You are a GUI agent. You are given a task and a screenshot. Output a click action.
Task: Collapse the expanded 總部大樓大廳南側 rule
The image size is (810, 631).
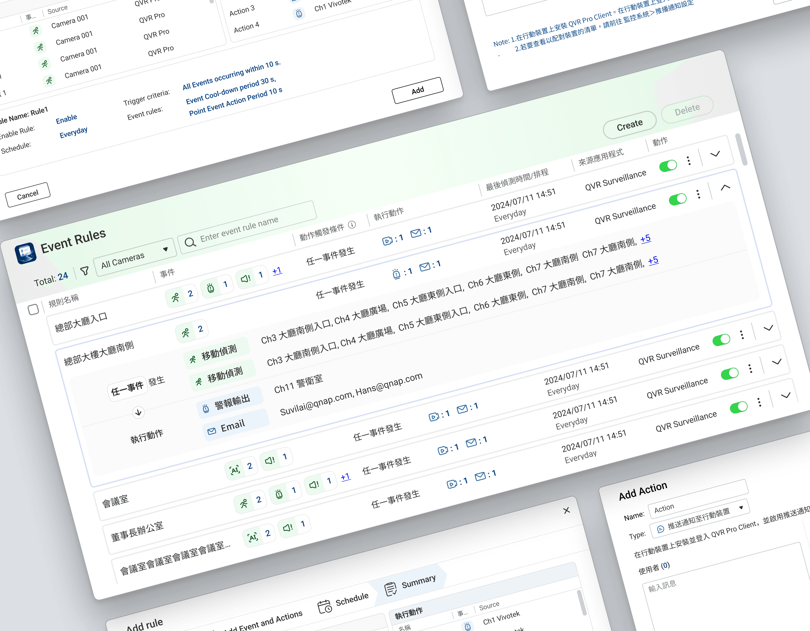click(x=725, y=187)
